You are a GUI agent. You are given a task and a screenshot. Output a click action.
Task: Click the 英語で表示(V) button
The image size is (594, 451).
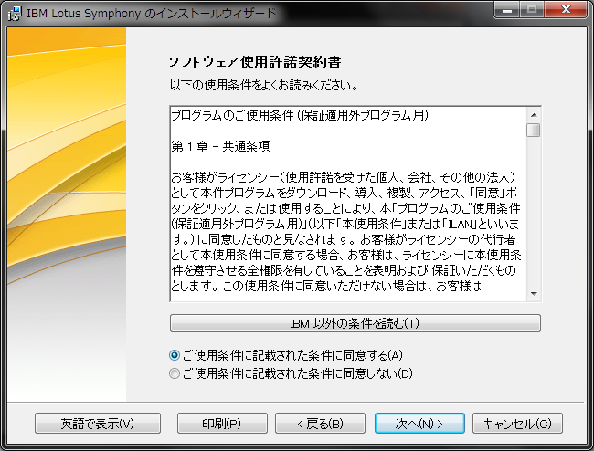coord(98,424)
